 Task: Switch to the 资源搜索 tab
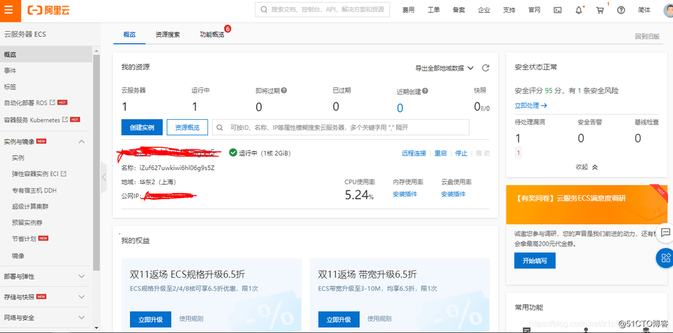(x=167, y=35)
